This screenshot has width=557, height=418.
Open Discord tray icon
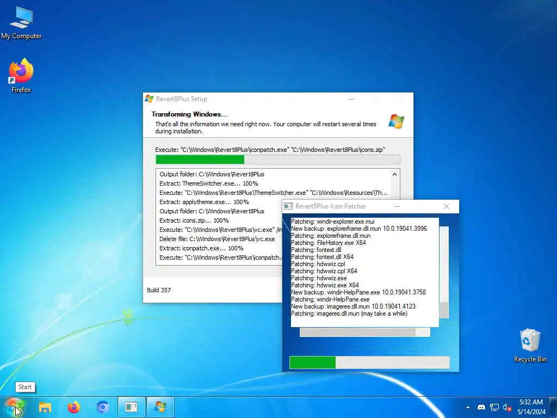coord(481,407)
